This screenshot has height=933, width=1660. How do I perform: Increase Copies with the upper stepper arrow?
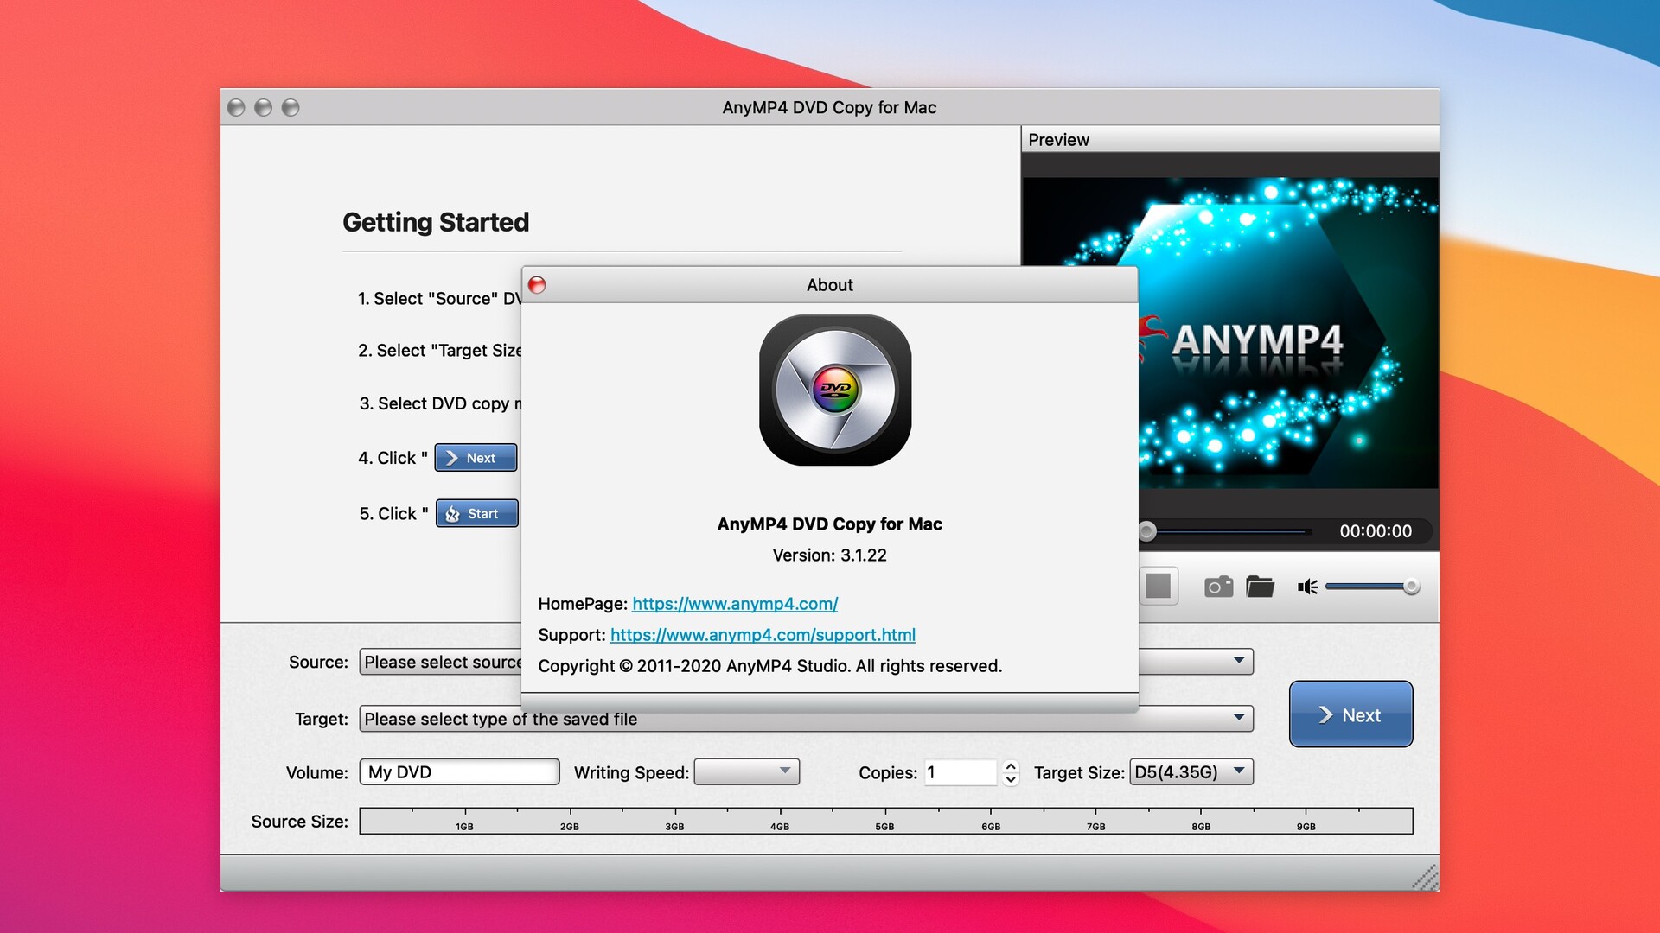coord(1010,765)
